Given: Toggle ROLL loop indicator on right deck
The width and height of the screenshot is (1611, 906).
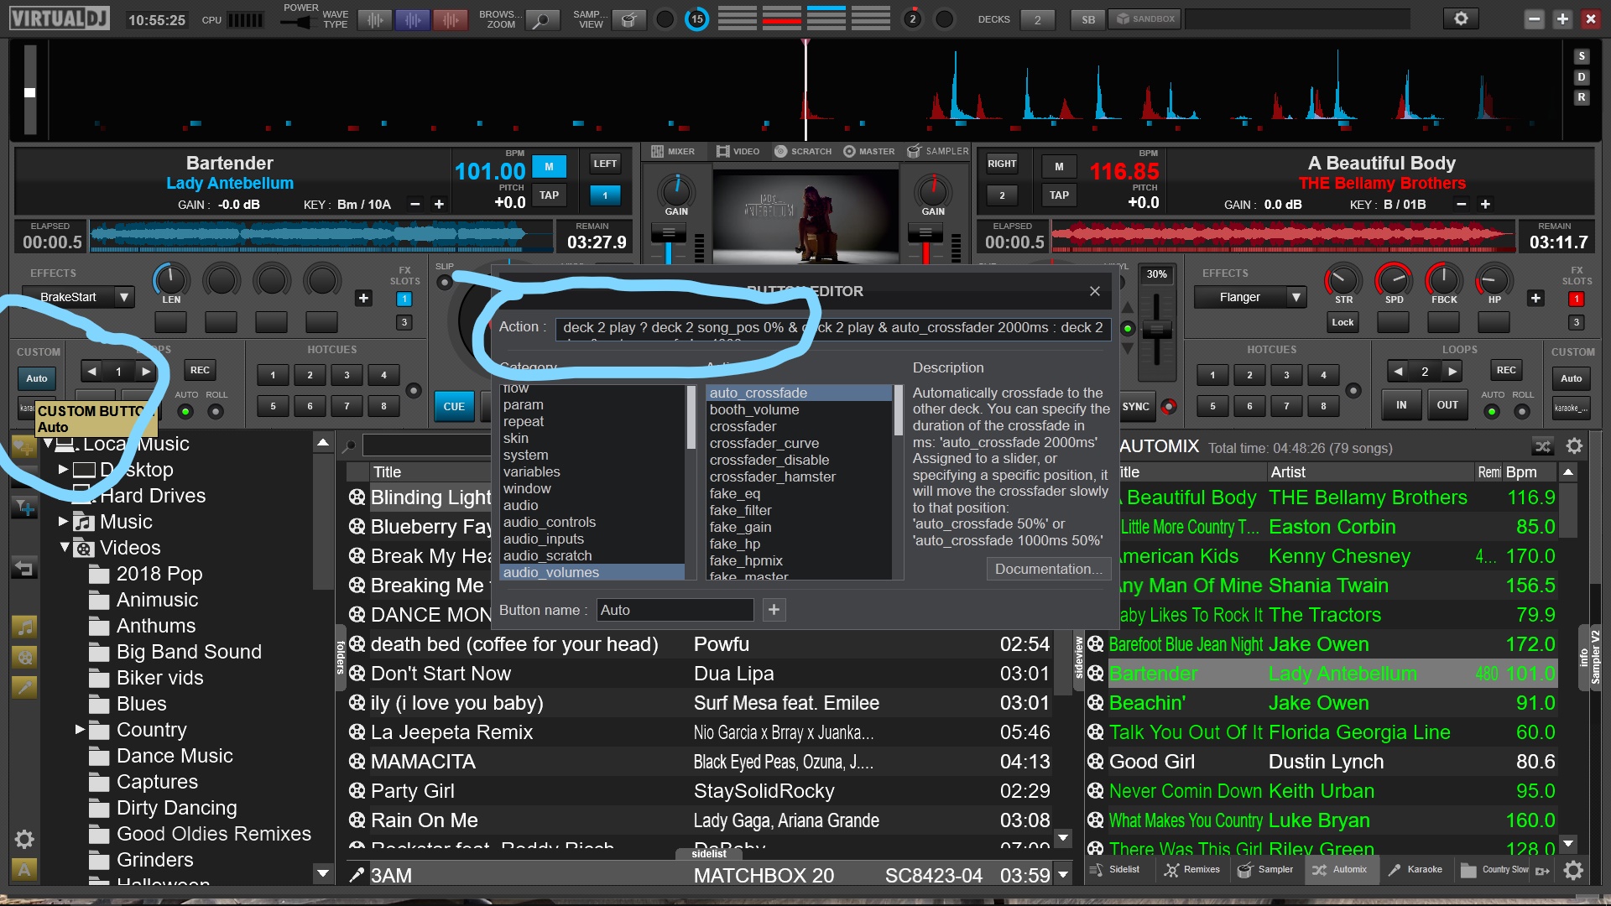Looking at the screenshot, I should click(x=1522, y=412).
